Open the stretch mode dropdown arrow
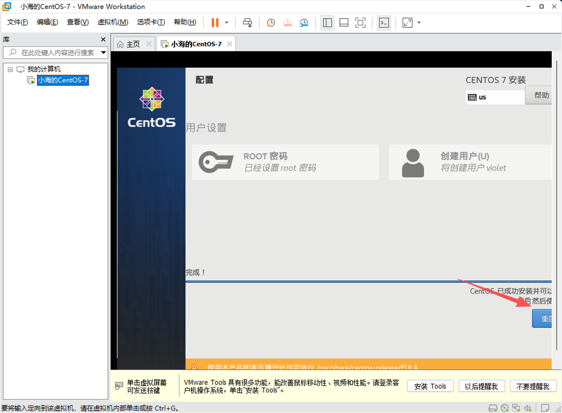Viewport: 562px width, 413px height. coord(419,23)
